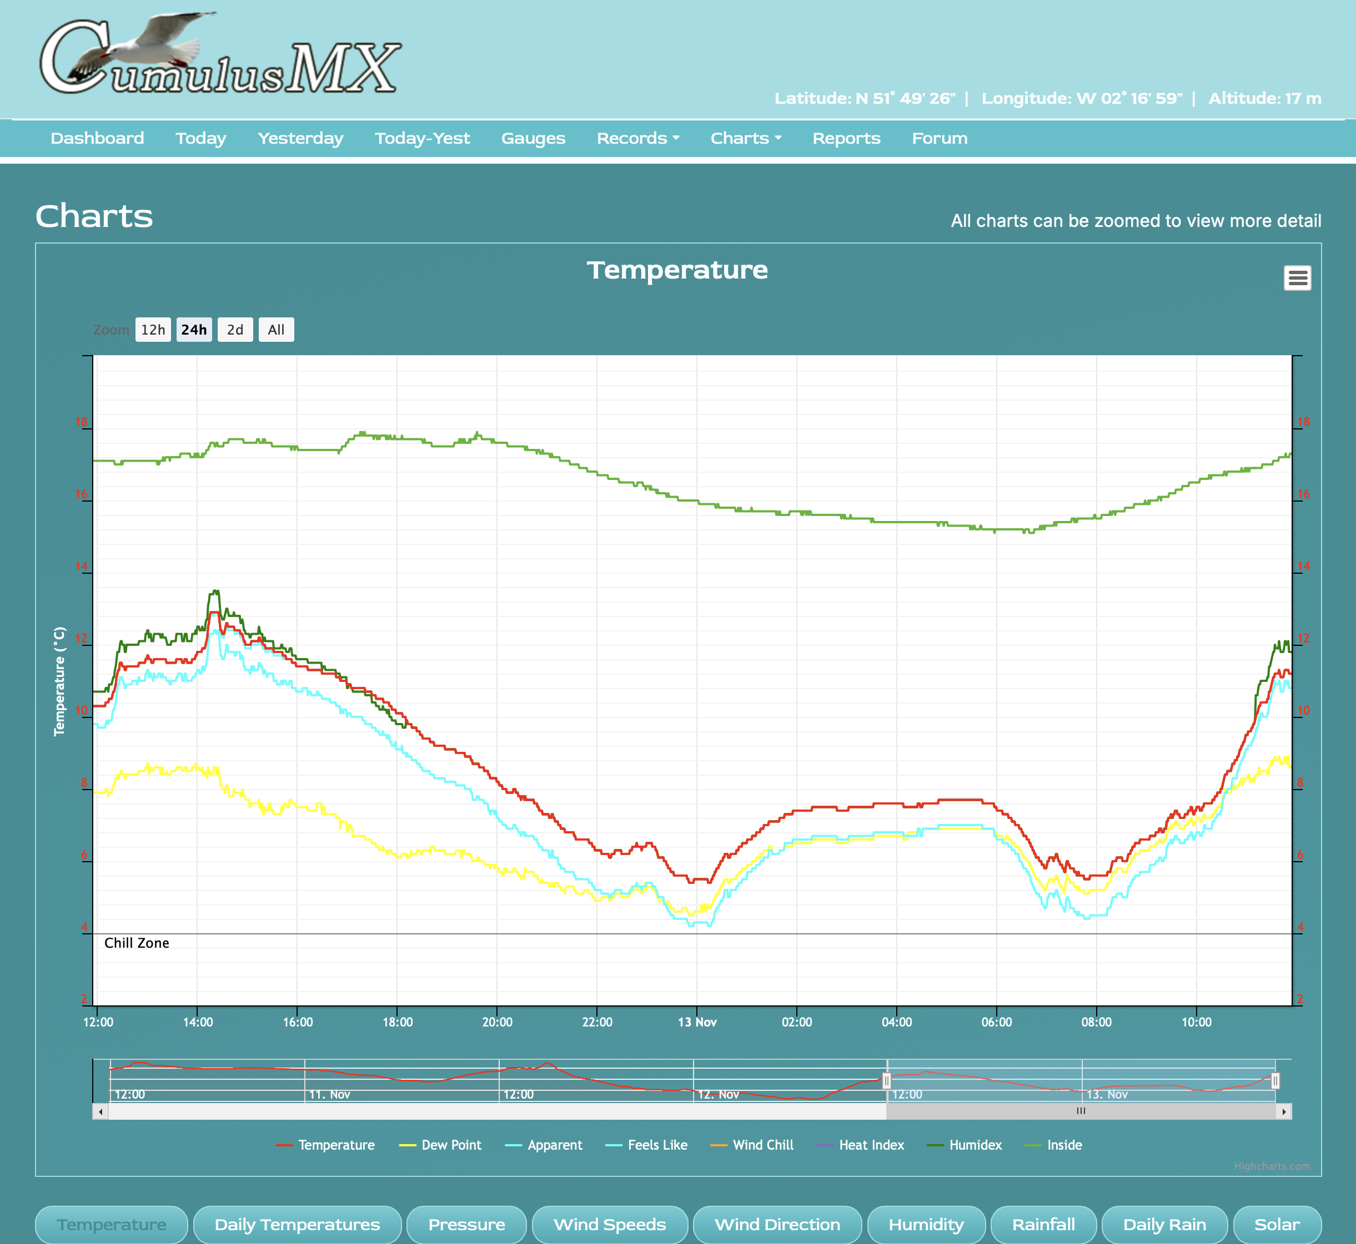The image size is (1356, 1244).
Task: Go to the Dashboard page
Action: coord(97,138)
